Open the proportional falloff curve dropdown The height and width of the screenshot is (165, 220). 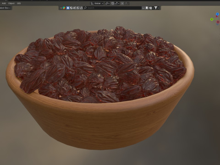pyautogui.click(x=126, y=3)
